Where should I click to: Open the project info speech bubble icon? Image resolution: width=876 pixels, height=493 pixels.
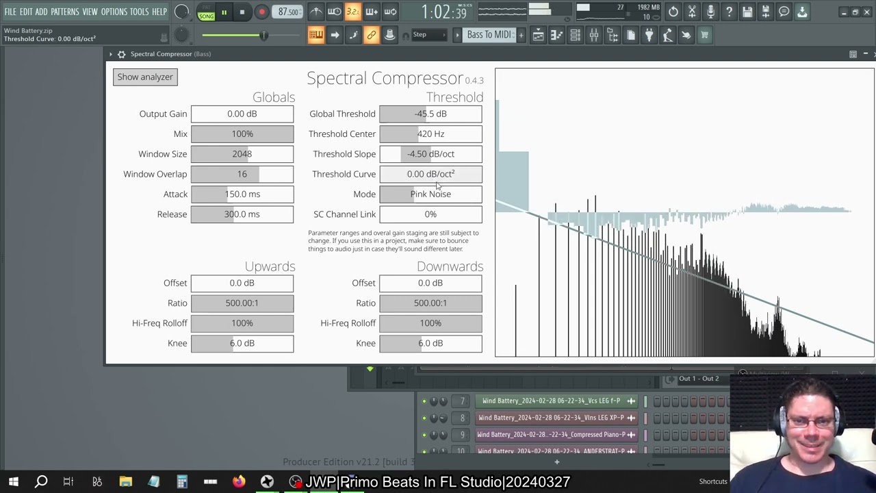[784, 12]
